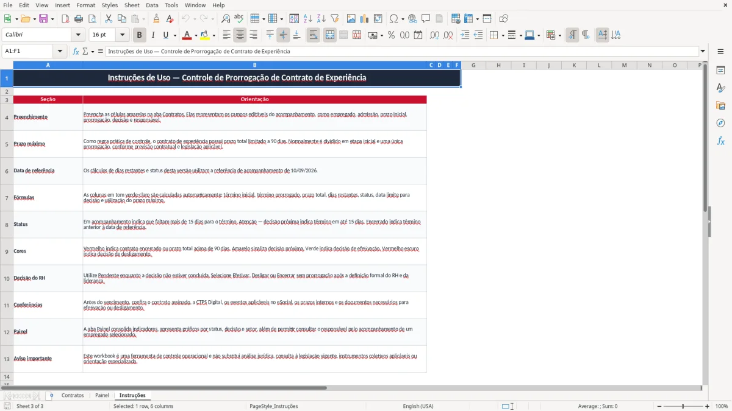Open the Format menu
Image resolution: width=732 pixels, height=411 pixels.
click(85, 5)
